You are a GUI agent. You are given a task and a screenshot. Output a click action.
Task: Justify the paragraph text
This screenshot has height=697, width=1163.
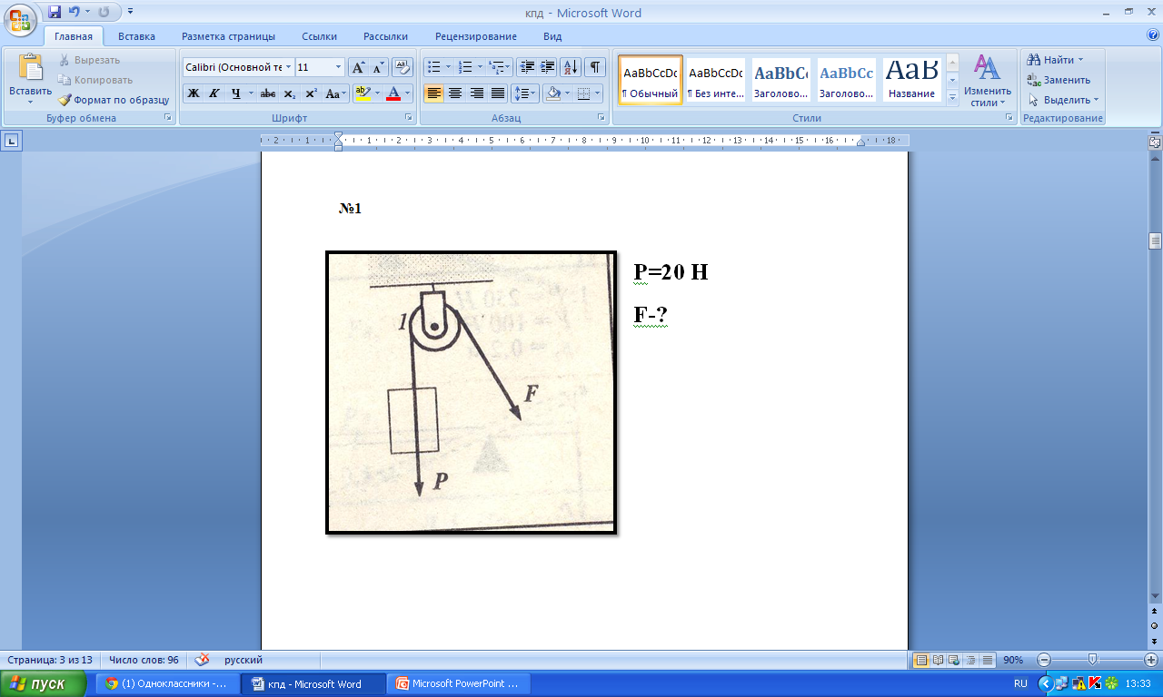[498, 93]
